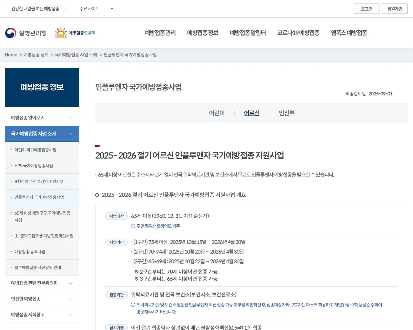
Task: Click the info icon in the 접종기관 section
Action: tap(132, 305)
